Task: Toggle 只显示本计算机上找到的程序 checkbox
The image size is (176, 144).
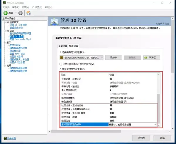Action: [x=61, y=64]
